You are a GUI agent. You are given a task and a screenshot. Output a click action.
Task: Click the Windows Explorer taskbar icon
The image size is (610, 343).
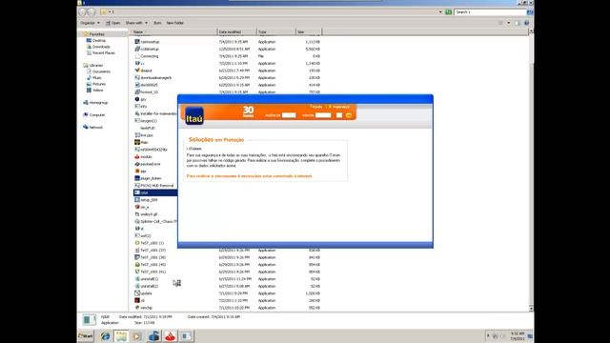pos(121,336)
